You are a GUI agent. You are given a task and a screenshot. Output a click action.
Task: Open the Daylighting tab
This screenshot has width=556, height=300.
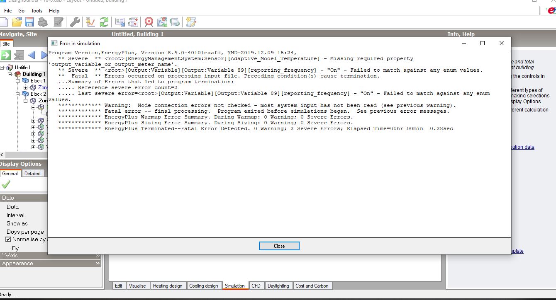coord(278,286)
